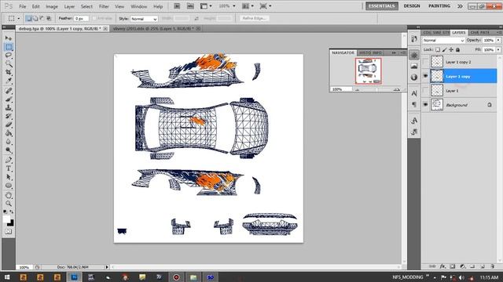Switch to the Navigator panel tab
The image size is (503, 282).
[343, 52]
